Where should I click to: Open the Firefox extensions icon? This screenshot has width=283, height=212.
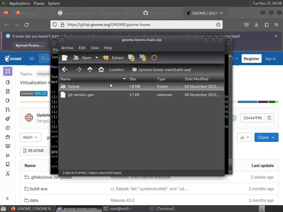pyautogui.click(x=266, y=25)
